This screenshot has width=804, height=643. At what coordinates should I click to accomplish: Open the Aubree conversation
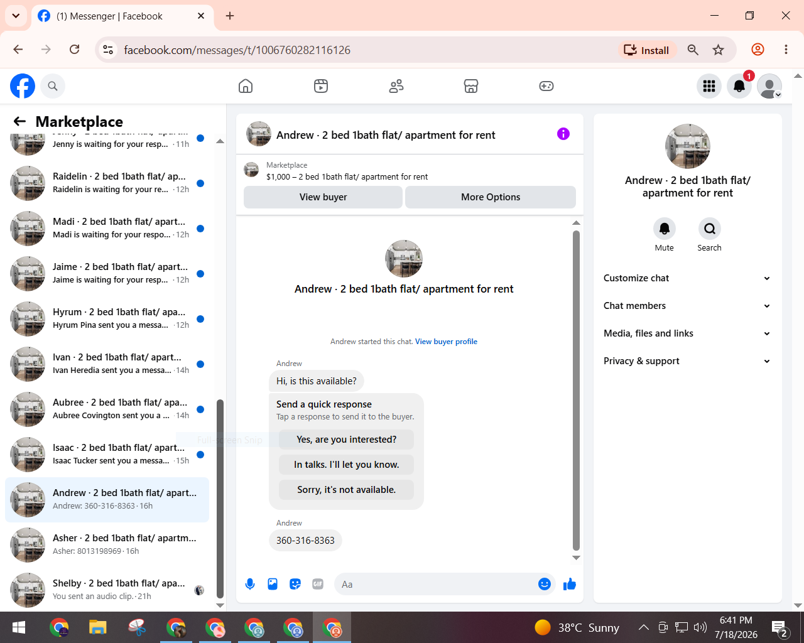click(x=107, y=409)
